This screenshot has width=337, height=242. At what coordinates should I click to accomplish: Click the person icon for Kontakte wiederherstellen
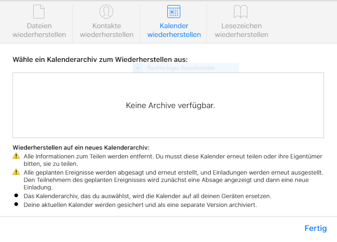106,12
